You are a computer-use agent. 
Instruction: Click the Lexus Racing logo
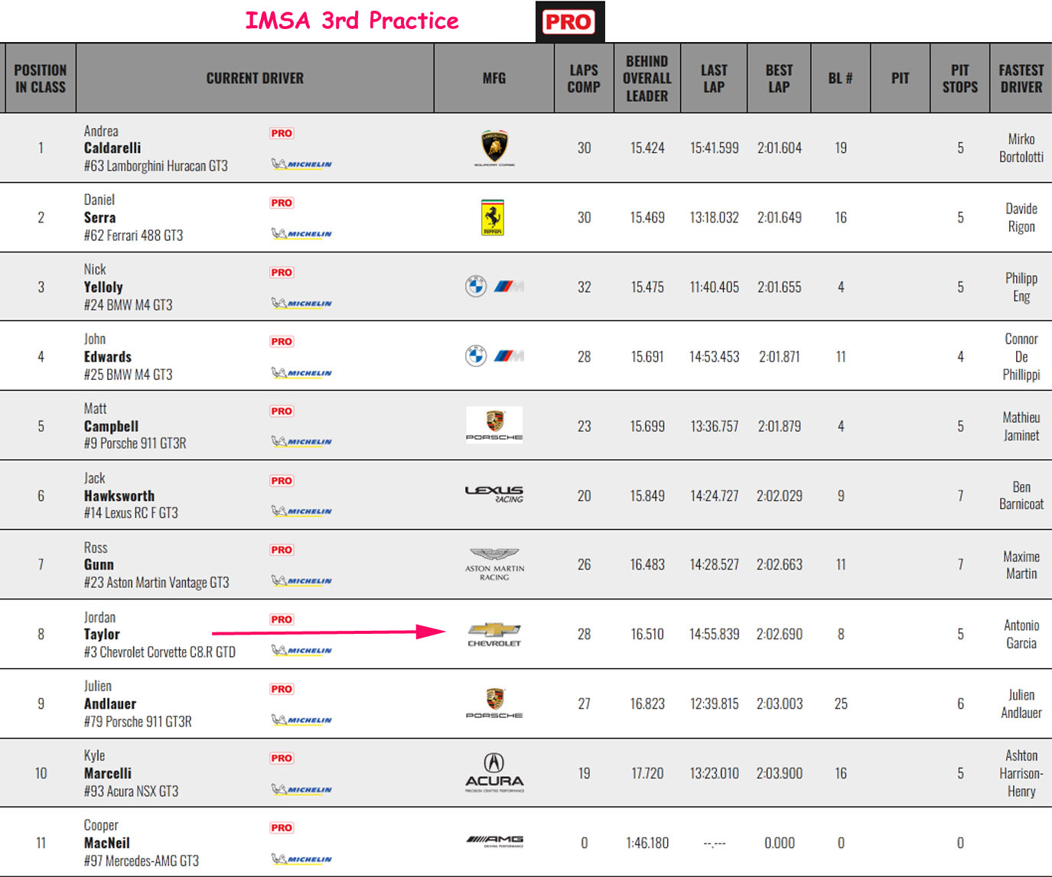[x=494, y=494]
